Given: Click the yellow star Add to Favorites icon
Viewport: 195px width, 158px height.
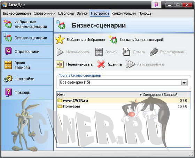Looking at the screenshot, I should pos(60,40).
